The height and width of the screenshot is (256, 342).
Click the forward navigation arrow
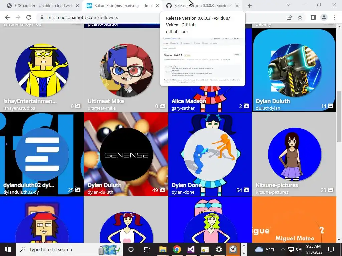point(18,17)
